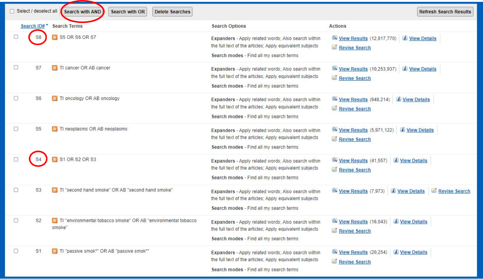Click info details icon in S5 row
This screenshot has width=483, height=279.
[402, 130]
